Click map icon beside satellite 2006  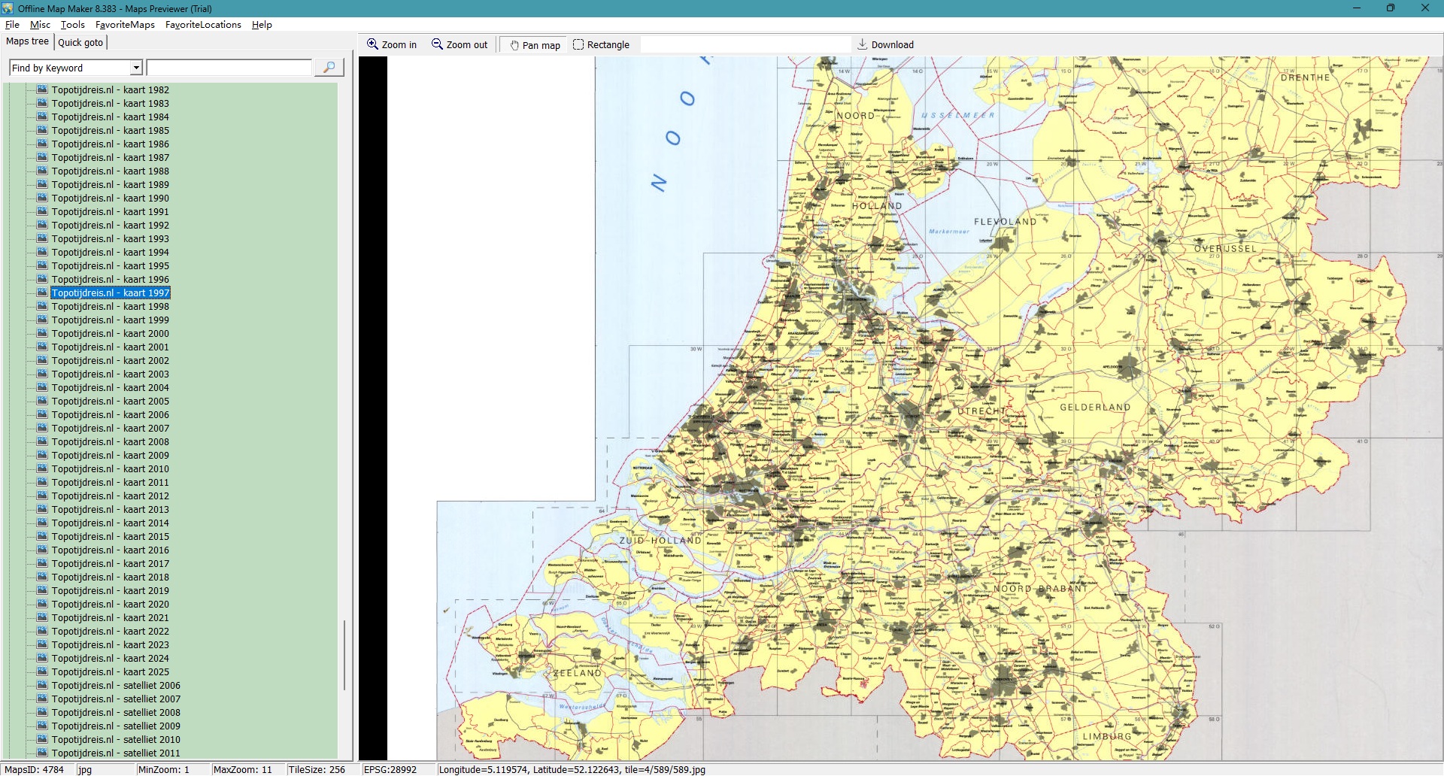tap(42, 685)
